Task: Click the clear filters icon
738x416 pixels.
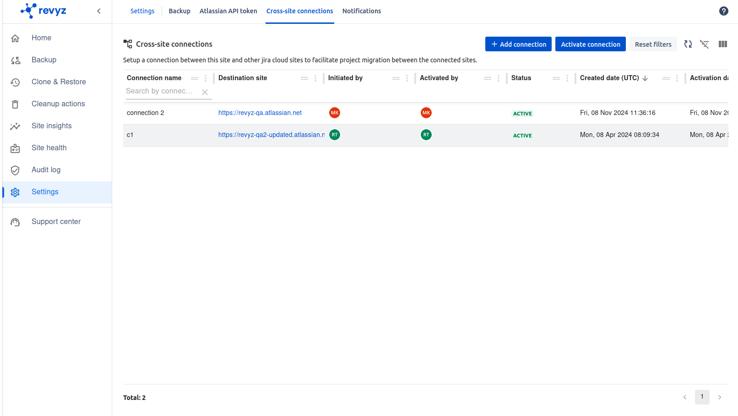Action: click(x=705, y=44)
